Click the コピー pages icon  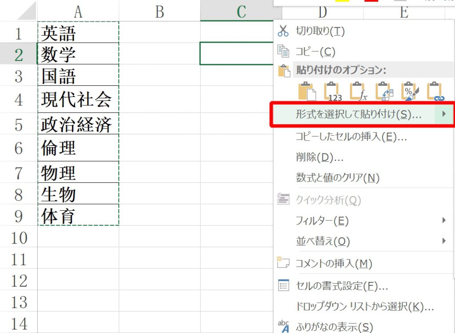[283, 51]
